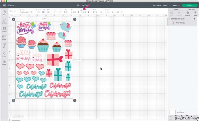Click the height stepper arrows

point(88,12)
